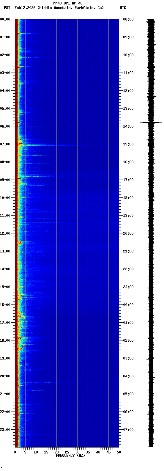Click the 18:00 label on UTC axis
The height and width of the screenshot is (471, 164).
point(128,198)
